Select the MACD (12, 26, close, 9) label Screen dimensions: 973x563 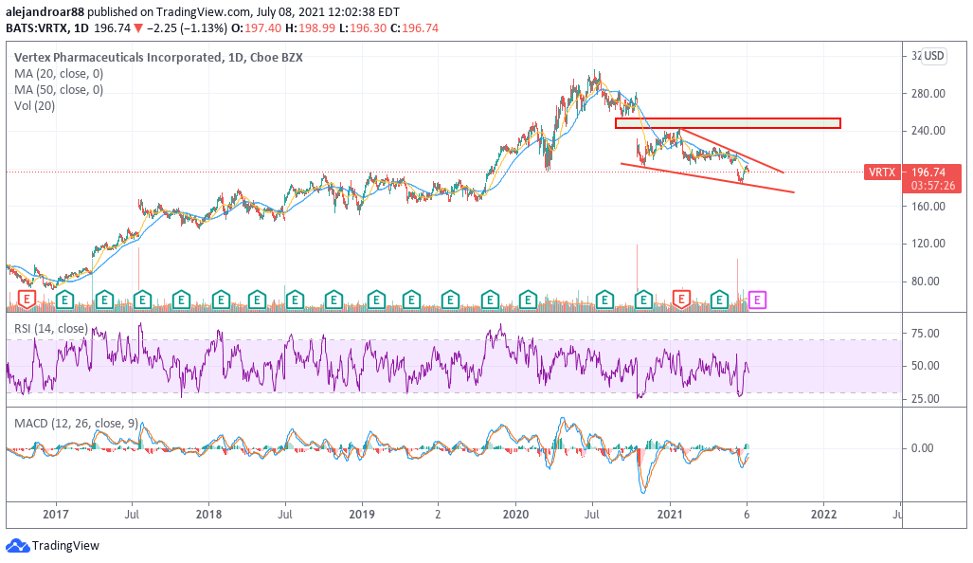pyautogui.click(x=76, y=424)
